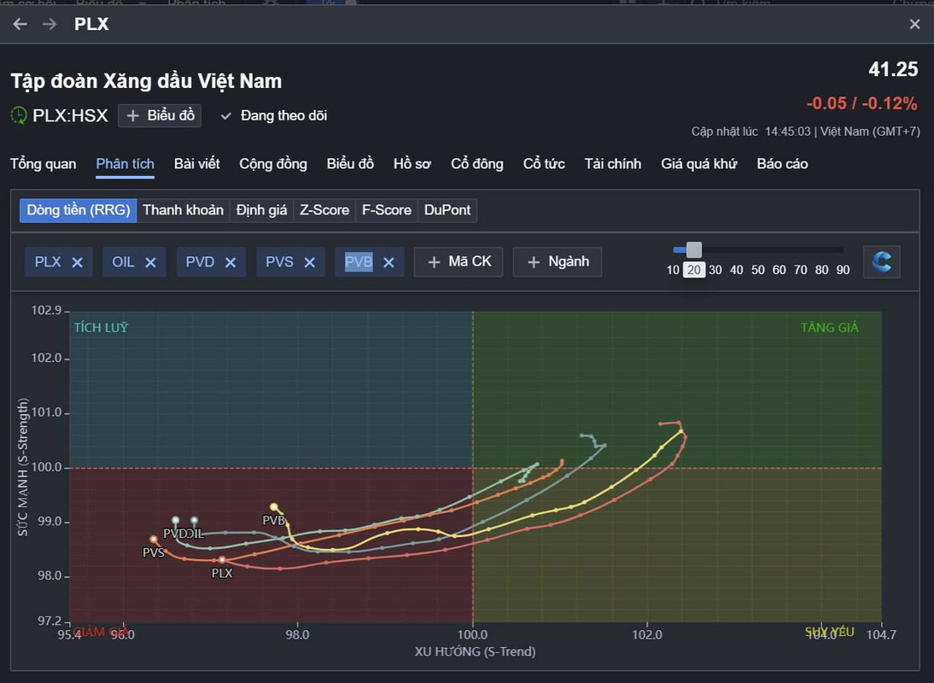Set the slider to 10

[x=673, y=270]
